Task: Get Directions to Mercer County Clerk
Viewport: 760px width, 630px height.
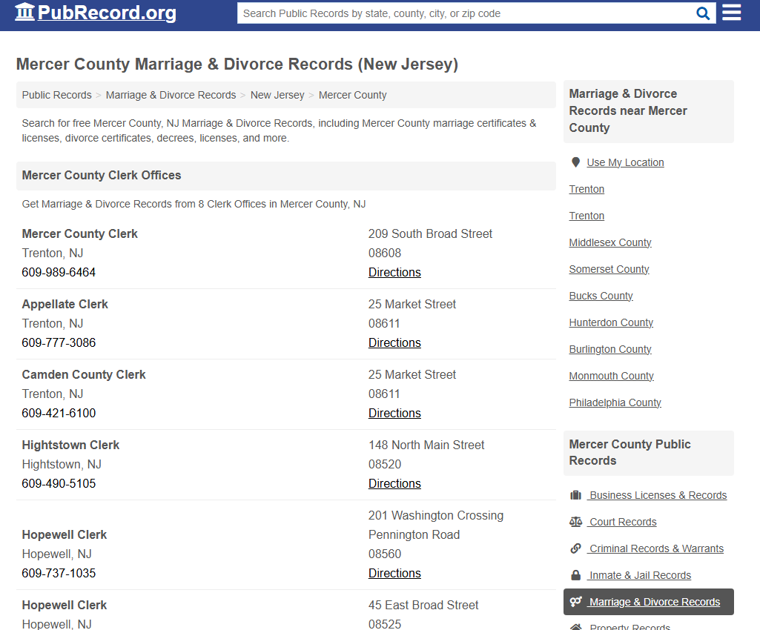Action: pos(394,272)
